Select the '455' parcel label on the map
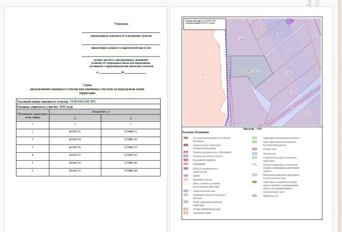342x232 pixels. (246, 104)
